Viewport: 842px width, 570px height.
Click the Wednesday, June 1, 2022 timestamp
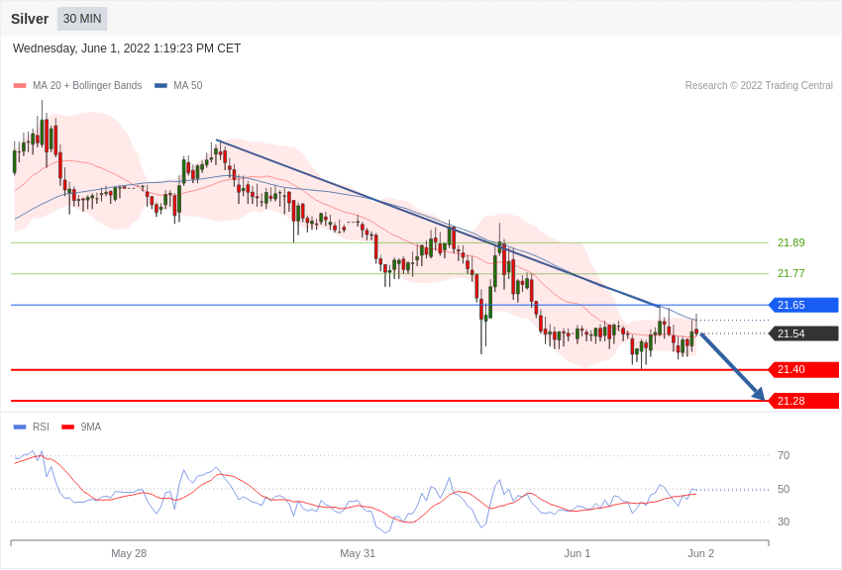[x=127, y=48]
